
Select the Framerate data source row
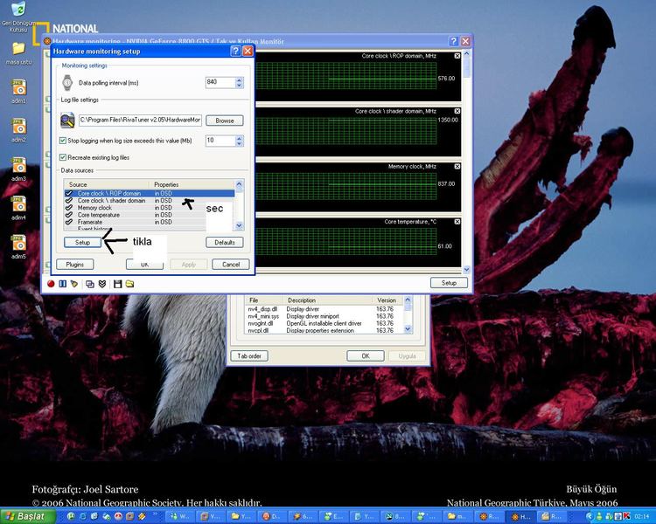tap(150, 222)
